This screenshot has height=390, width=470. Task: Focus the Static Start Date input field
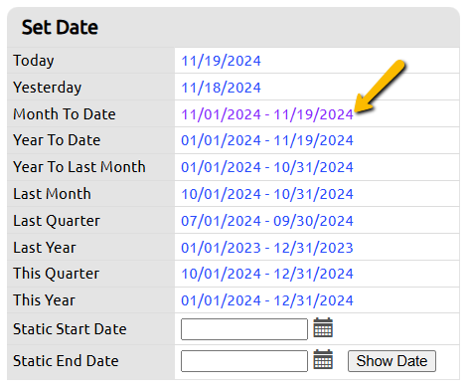click(x=244, y=329)
